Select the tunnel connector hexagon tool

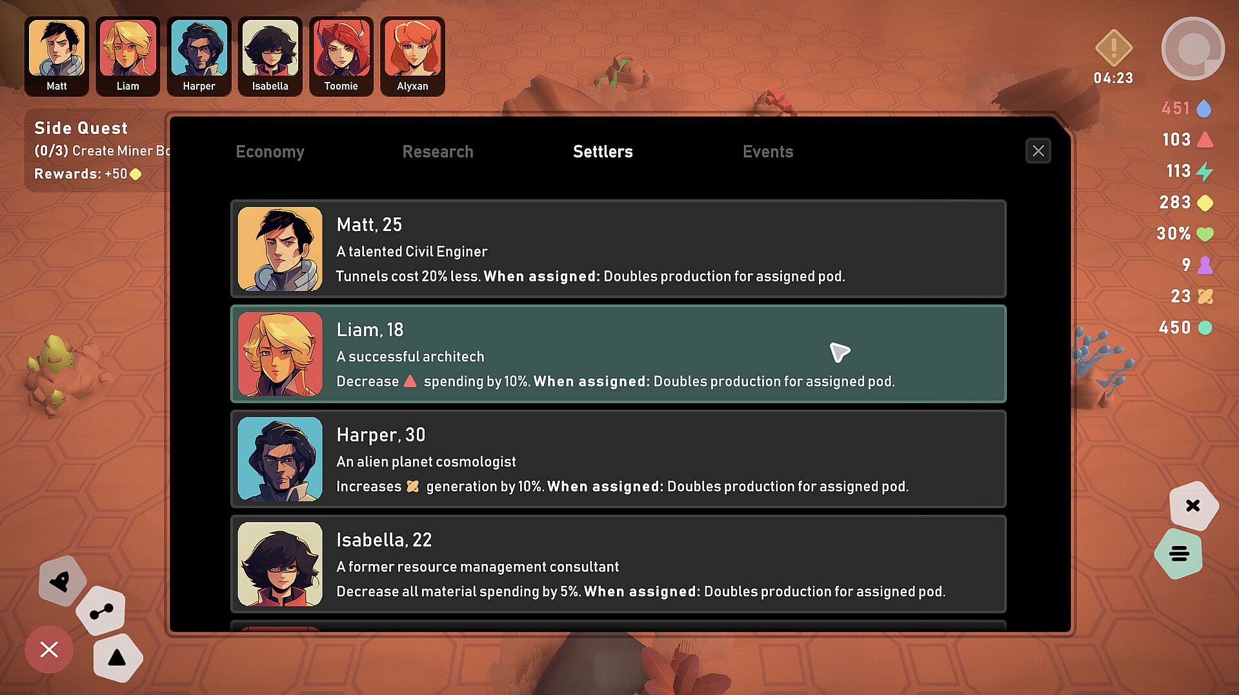point(101,611)
